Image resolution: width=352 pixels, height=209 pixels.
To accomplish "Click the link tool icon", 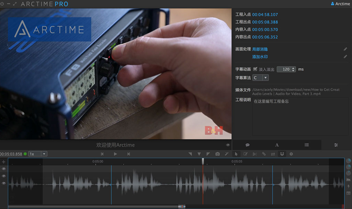I will click(264, 154).
